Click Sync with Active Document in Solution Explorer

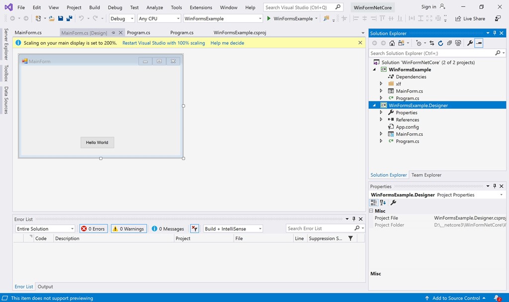click(x=432, y=43)
